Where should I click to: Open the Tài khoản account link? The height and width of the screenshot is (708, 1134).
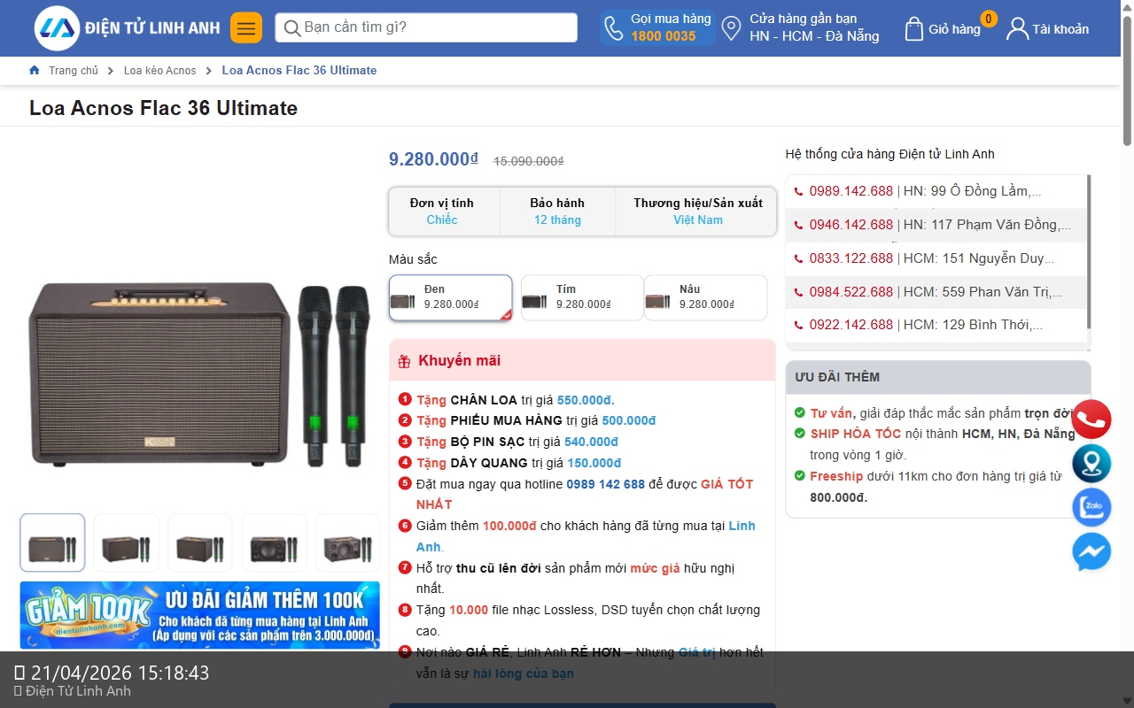pos(1060,29)
